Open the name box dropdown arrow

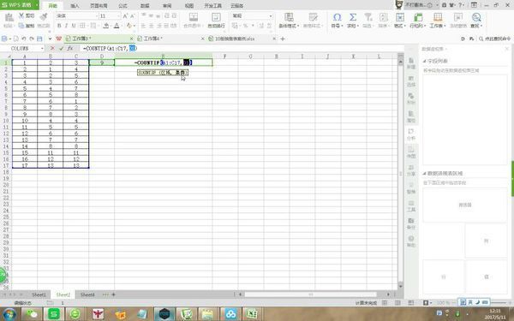pos(42,49)
